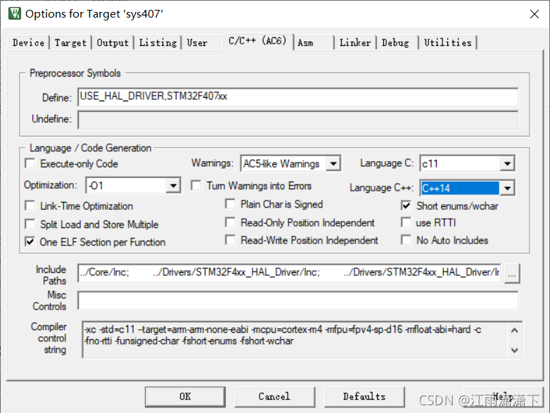Uncheck Short enums/wchar option
Viewport: 550px width, 413px height.
click(x=407, y=205)
